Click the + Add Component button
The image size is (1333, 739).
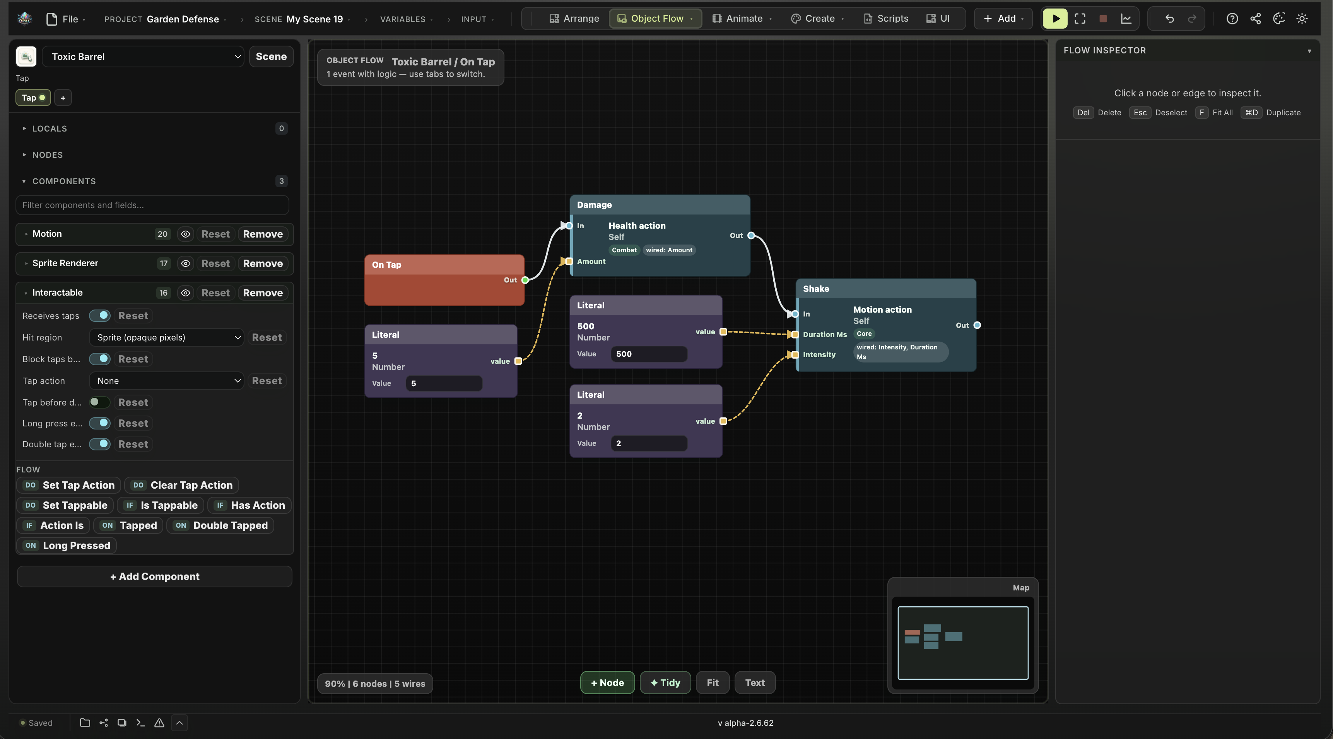(x=154, y=576)
